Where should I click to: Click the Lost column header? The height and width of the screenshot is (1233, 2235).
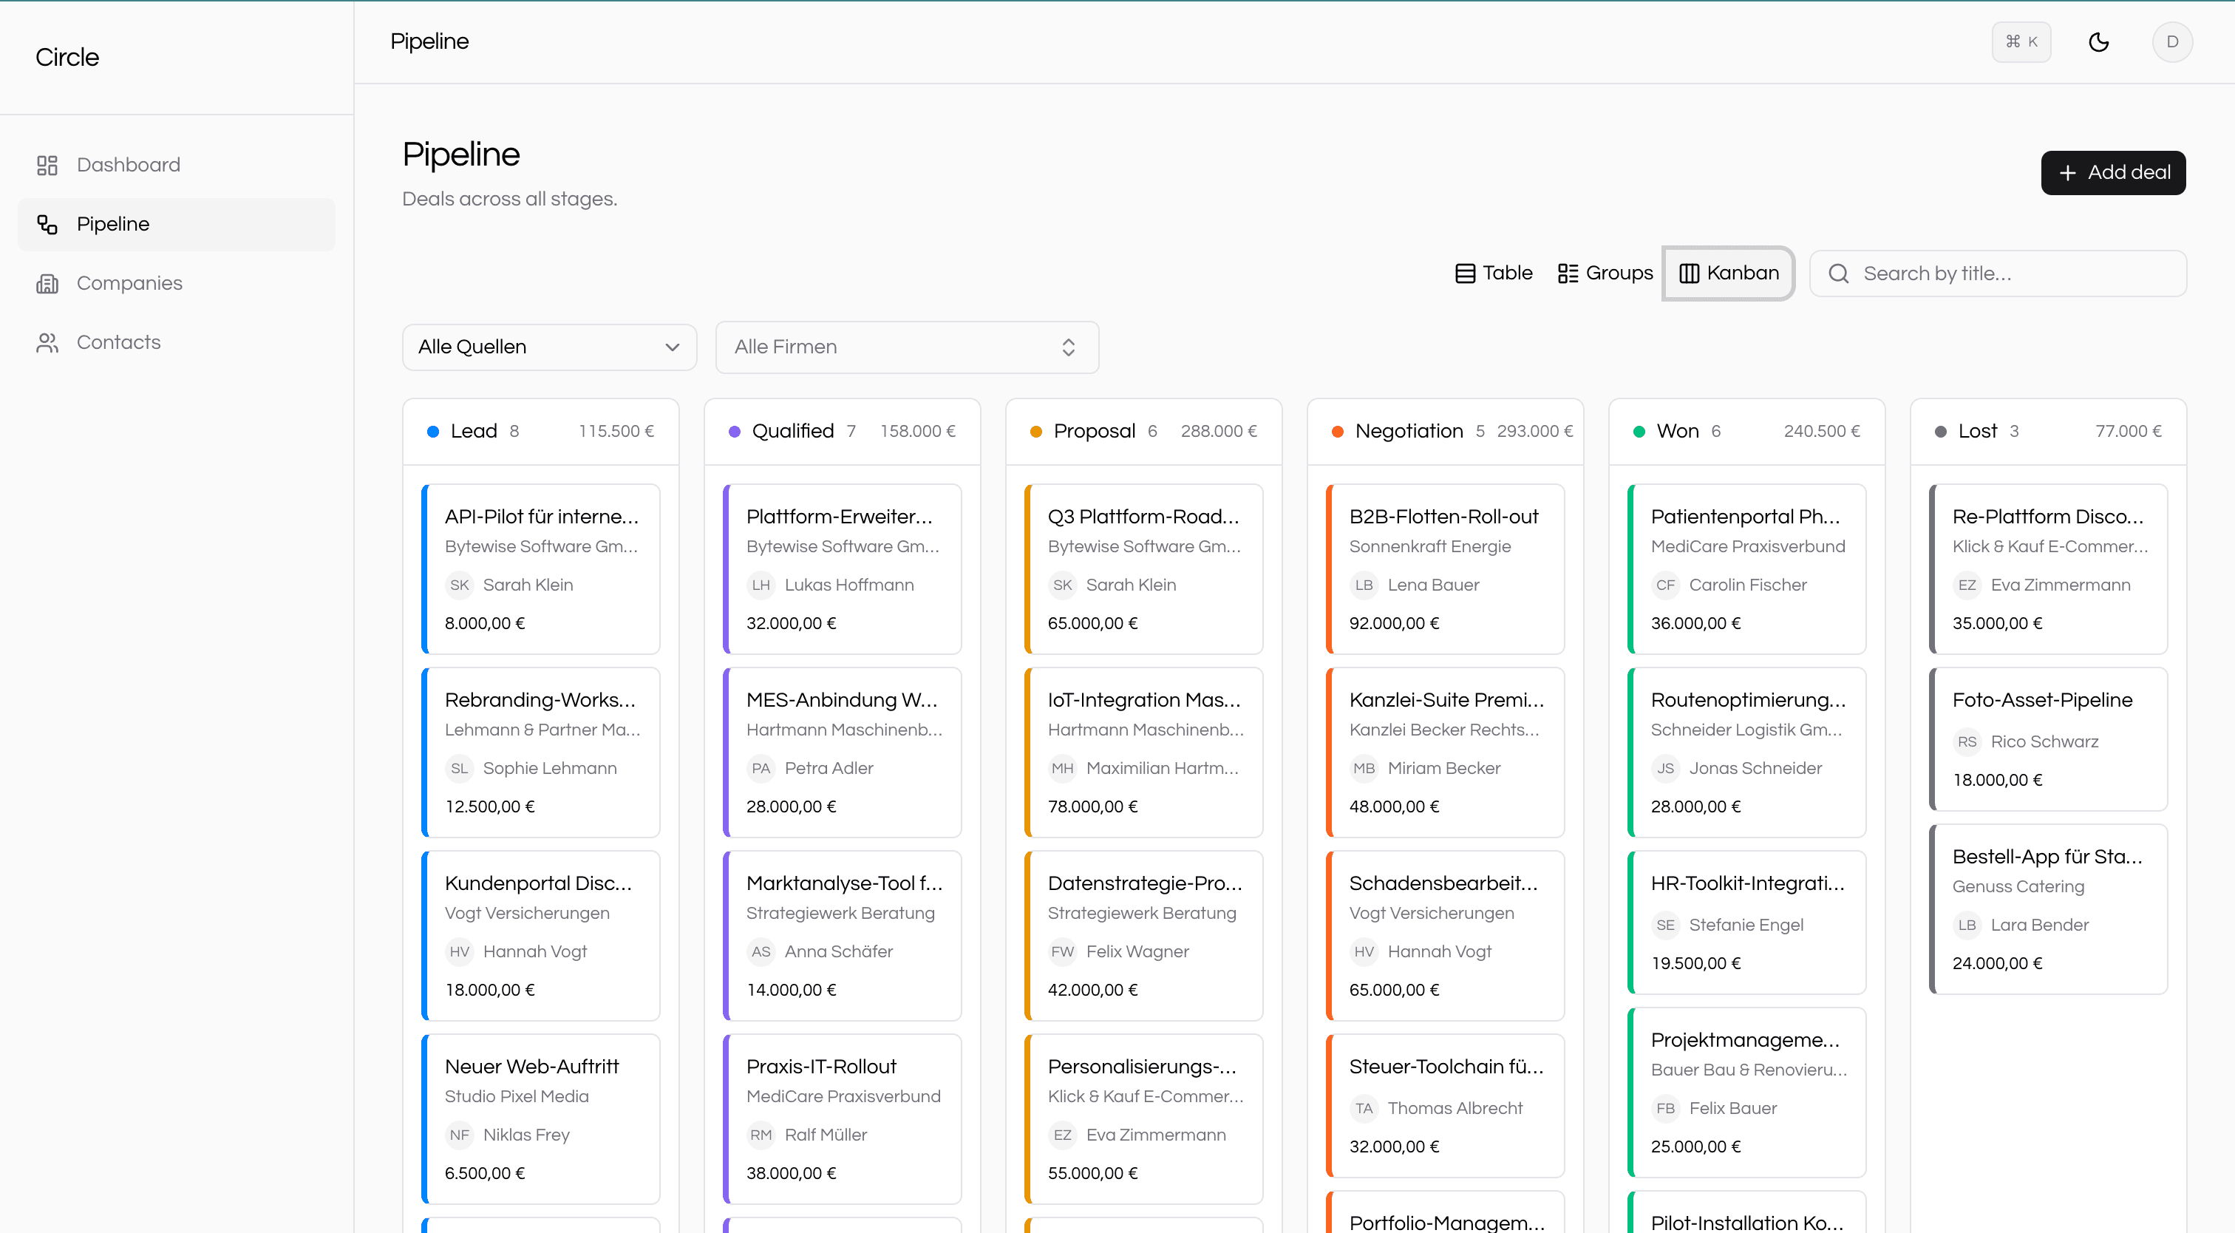(x=2047, y=431)
